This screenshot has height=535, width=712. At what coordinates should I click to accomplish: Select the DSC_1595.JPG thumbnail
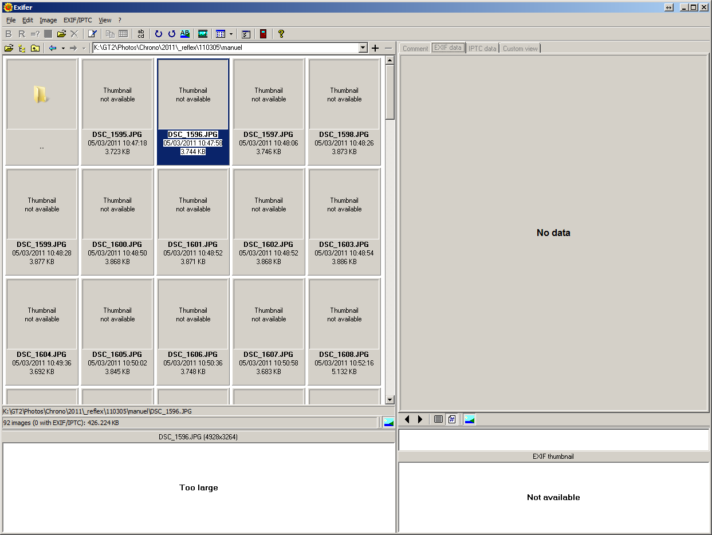pos(117,112)
